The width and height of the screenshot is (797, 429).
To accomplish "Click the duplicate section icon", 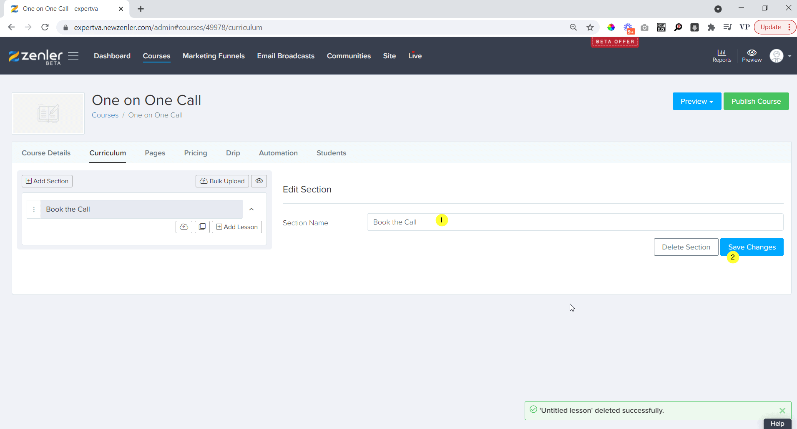I will click(202, 227).
